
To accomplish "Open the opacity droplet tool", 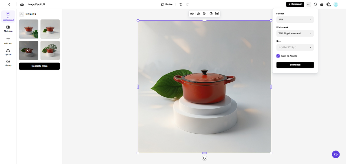I will pyautogui.click(x=211, y=14).
